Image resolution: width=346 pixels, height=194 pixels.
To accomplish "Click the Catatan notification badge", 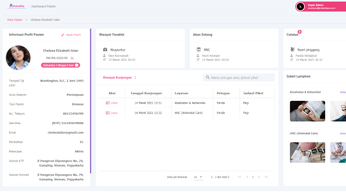I will 299,32.
